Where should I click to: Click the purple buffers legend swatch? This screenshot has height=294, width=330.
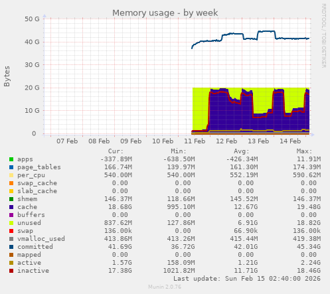11,215
